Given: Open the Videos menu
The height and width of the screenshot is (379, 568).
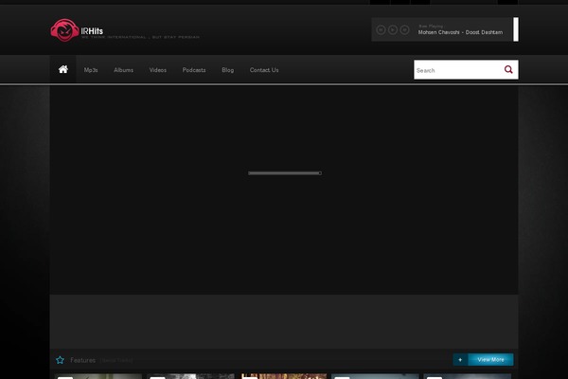Looking at the screenshot, I should click(158, 70).
